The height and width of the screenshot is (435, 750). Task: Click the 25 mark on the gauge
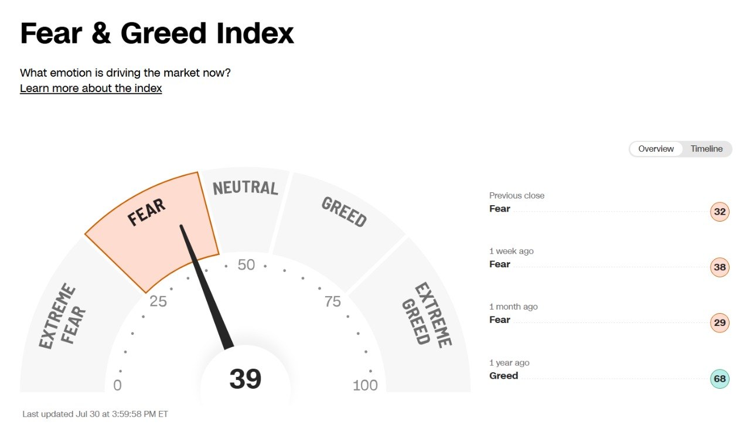click(x=158, y=301)
